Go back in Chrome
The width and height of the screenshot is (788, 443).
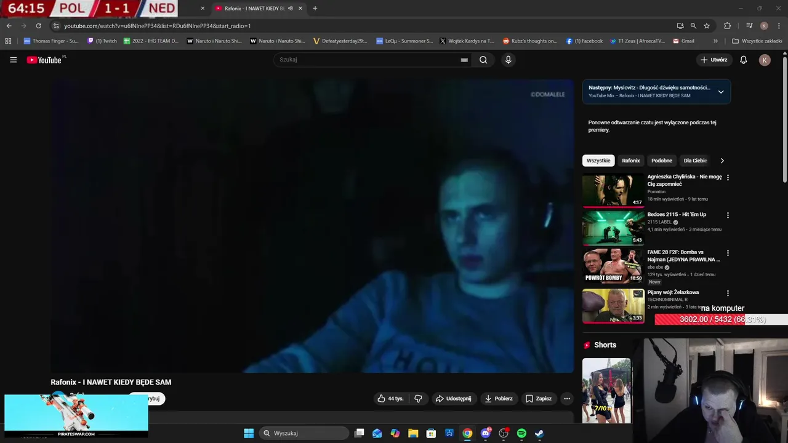(x=9, y=26)
